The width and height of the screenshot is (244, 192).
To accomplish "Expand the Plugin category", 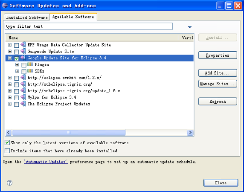I will (x=17, y=64).
